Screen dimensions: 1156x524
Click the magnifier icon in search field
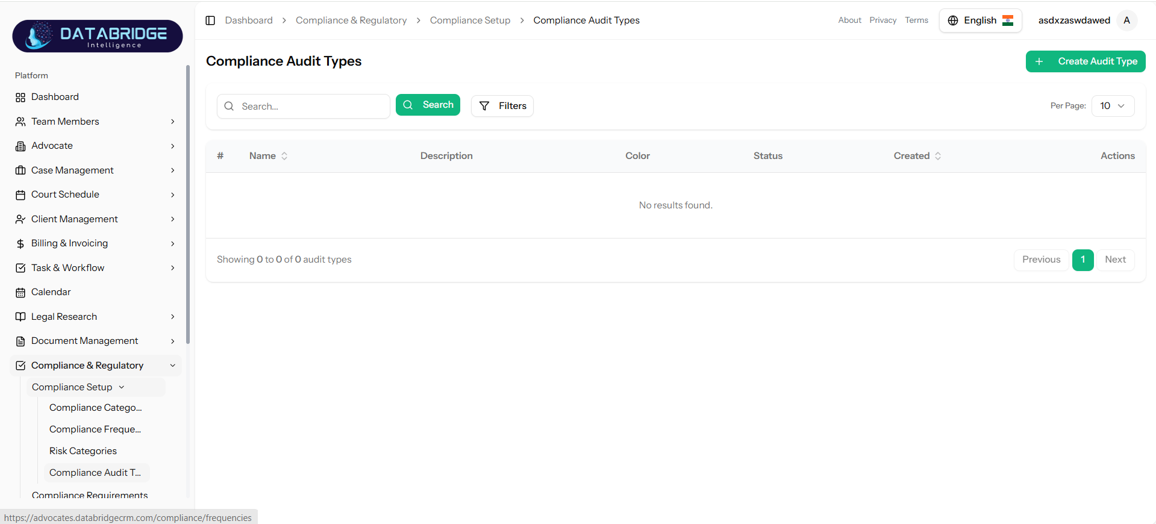point(229,106)
